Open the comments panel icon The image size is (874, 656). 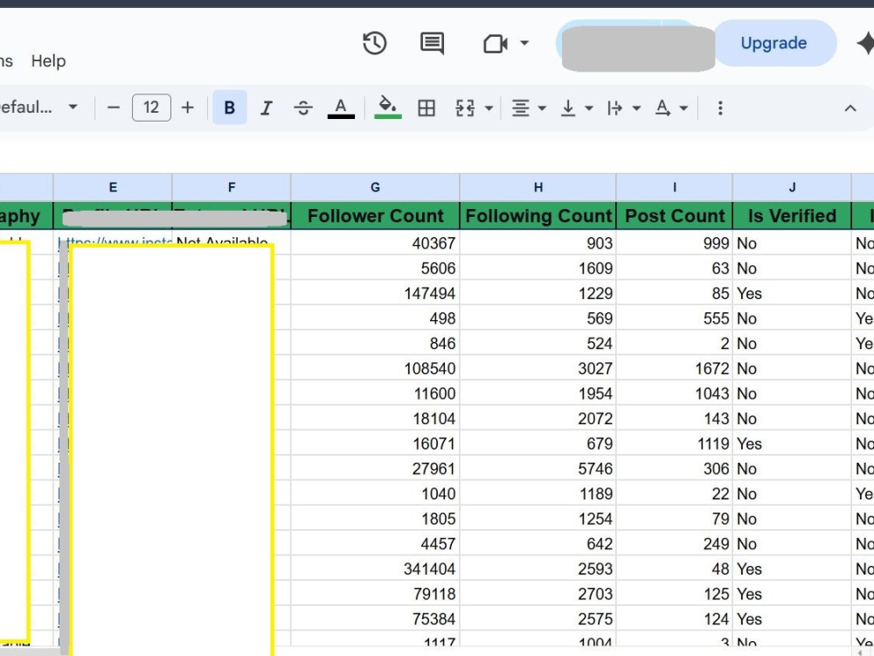(x=432, y=43)
